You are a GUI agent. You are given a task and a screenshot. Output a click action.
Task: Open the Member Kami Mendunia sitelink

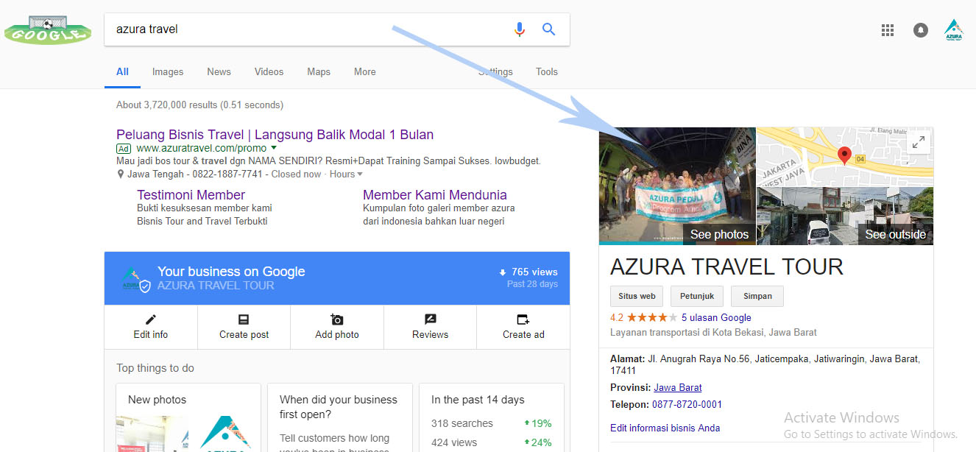pos(435,195)
